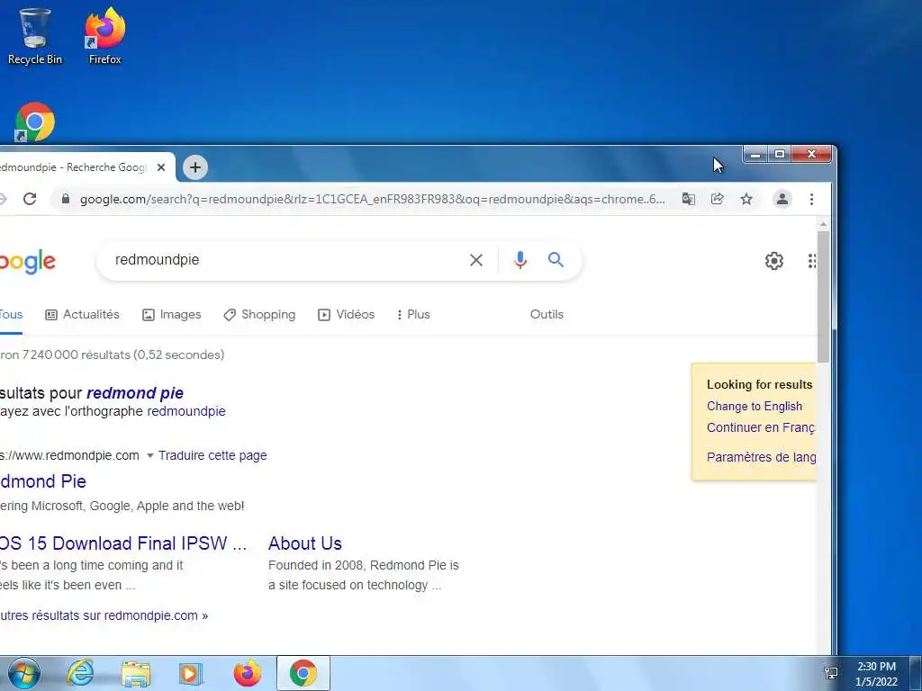Open the taskbar clock and date
The height and width of the screenshot is (691, 922).
coord(876,674)
